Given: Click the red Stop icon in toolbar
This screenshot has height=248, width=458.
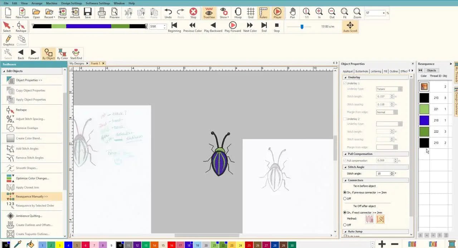Looking at the screenshot, I should 193,13.
